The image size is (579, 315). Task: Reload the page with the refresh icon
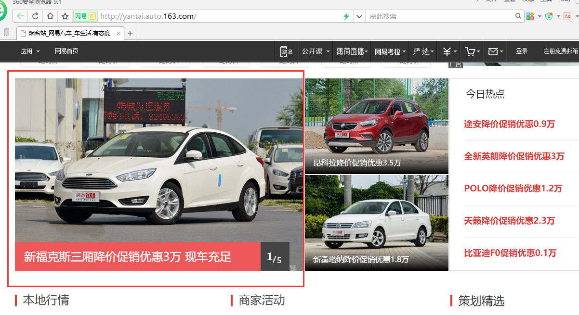35,16
